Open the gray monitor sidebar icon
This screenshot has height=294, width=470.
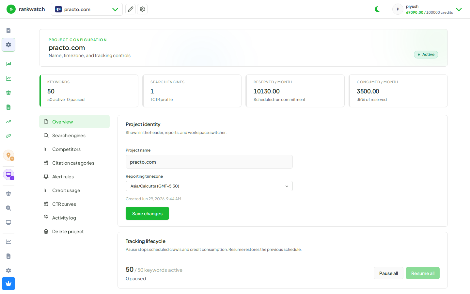tap(8, 222)
